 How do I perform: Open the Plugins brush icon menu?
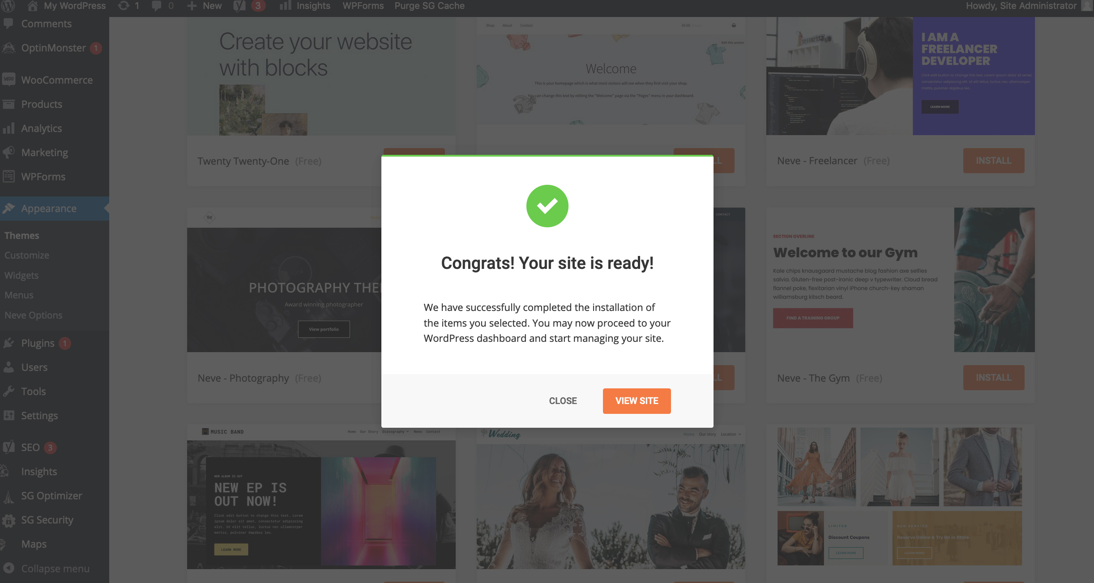(x=9, y=343)
